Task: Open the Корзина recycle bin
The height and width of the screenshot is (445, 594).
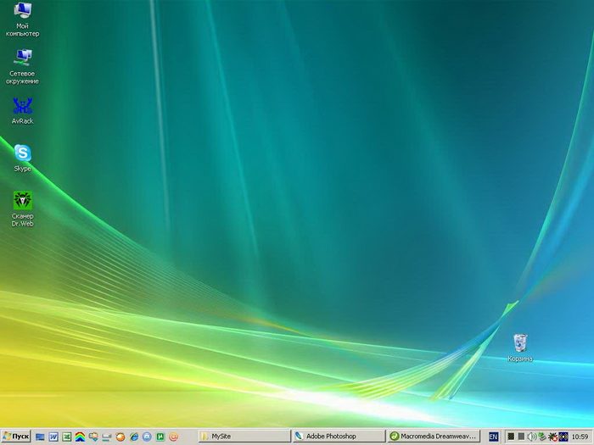Action: [520, 342]
